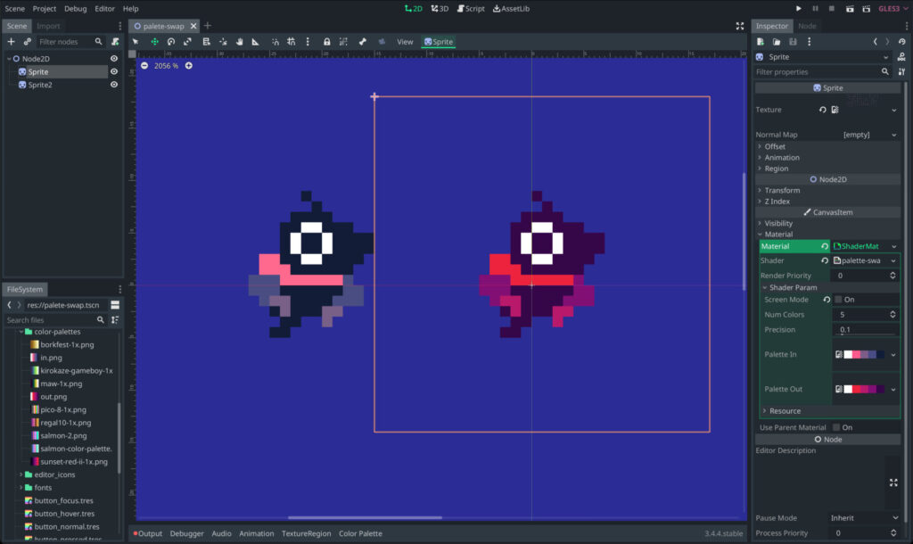The height and width of the screenshot is (544, 913).
Task: Open the Color Palette bottom panel
Action: [x=360, y=533]
